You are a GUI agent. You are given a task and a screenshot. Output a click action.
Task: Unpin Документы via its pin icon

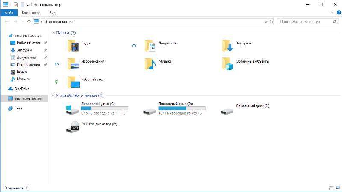point(46,57)
